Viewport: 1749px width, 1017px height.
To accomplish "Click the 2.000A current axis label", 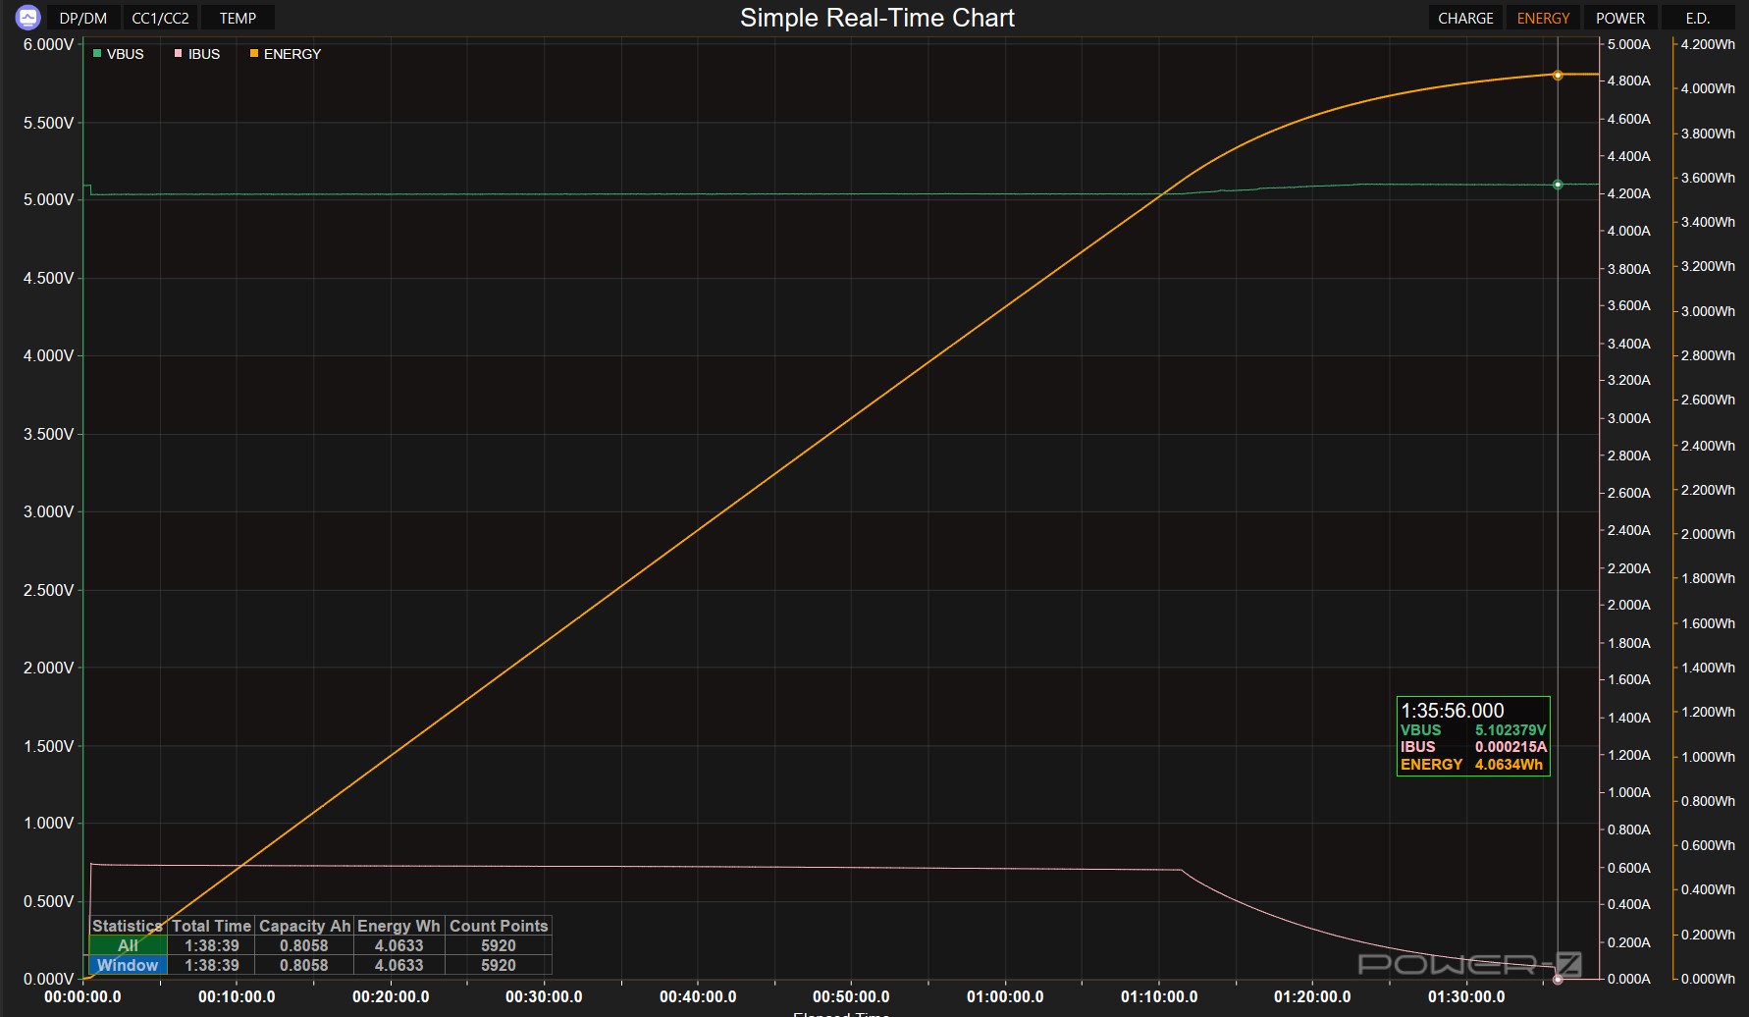I will 1629,605.
